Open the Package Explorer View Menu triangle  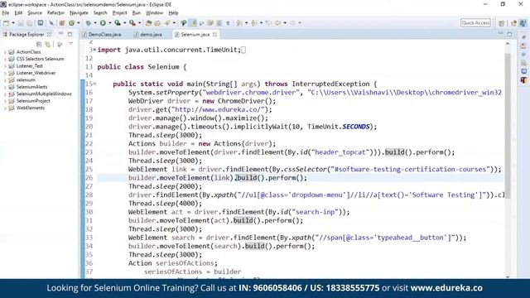click(x=70, y=44)
